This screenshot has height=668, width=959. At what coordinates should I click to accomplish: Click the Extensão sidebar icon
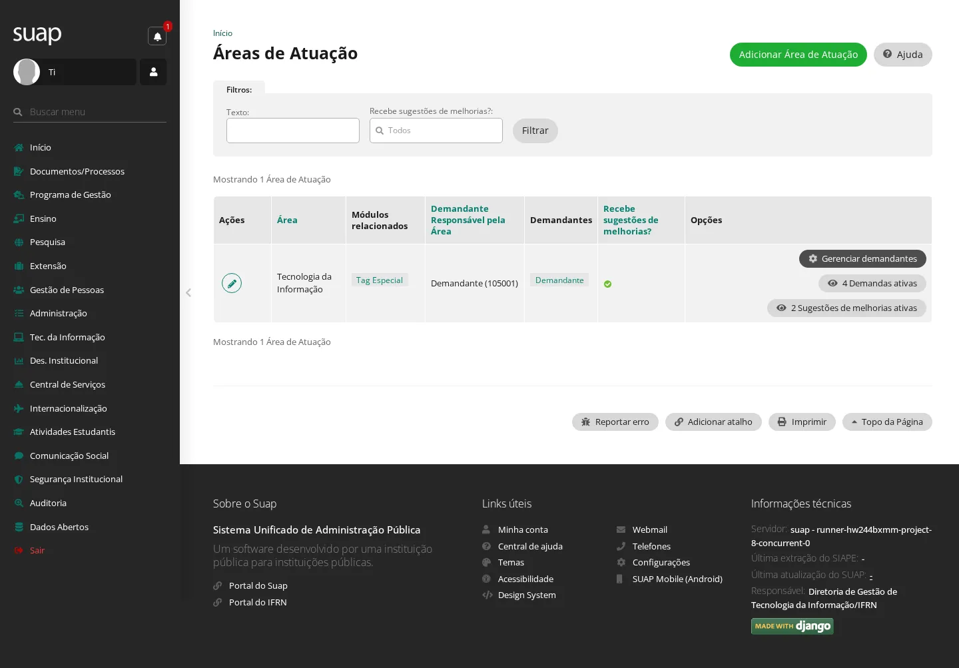(19, 266)
